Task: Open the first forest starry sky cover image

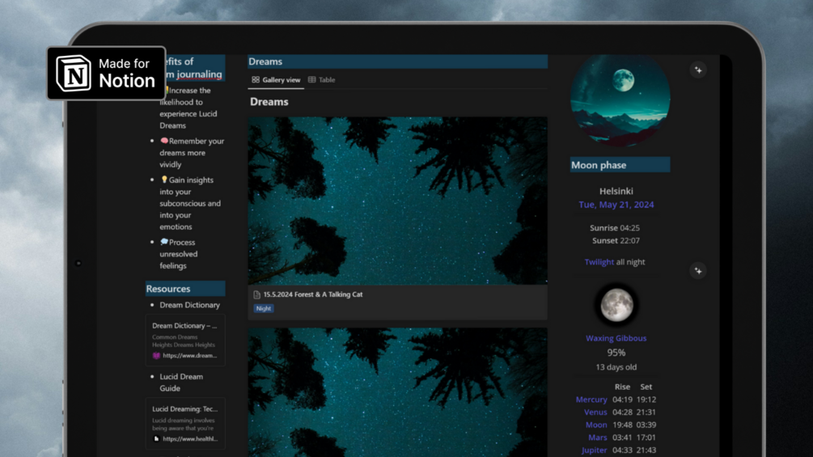Action: [397, 201]
